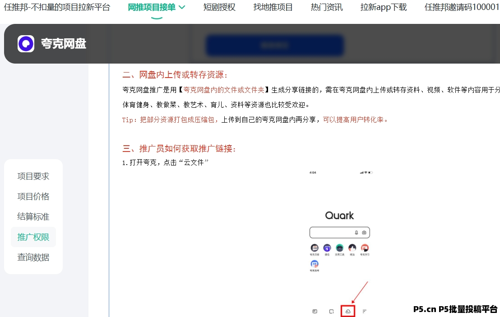
Task: Select 查询数据 in the sidebar
Action: tap(33, 257)
